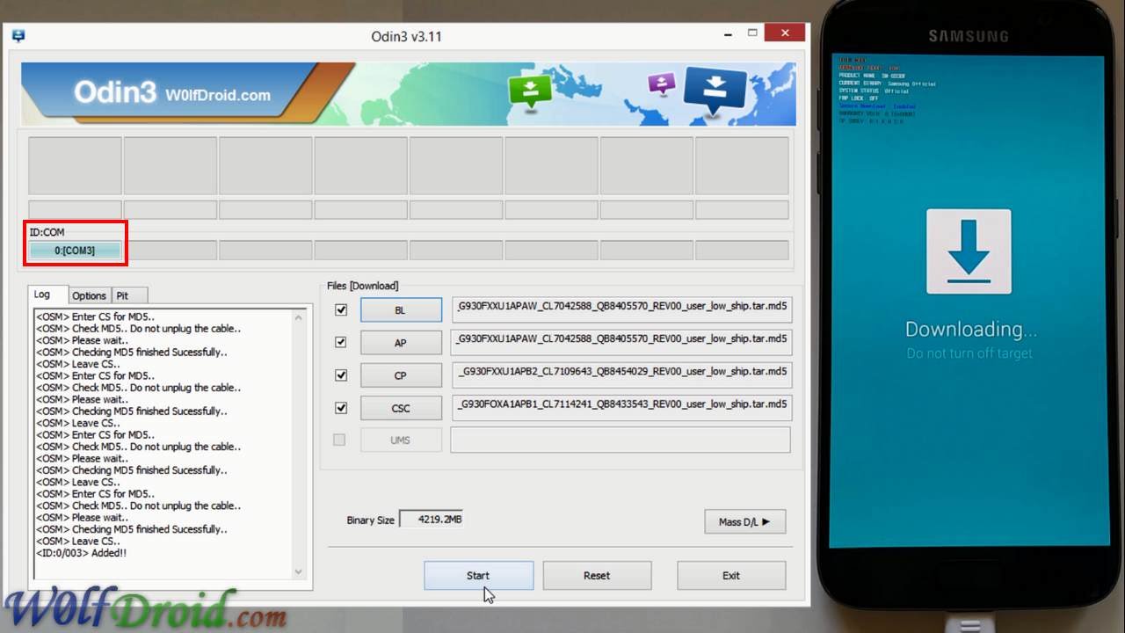Toggle the BL file checkbox
The height and width of the screenshot is (633, 1125).
click(x=341, y=309)
